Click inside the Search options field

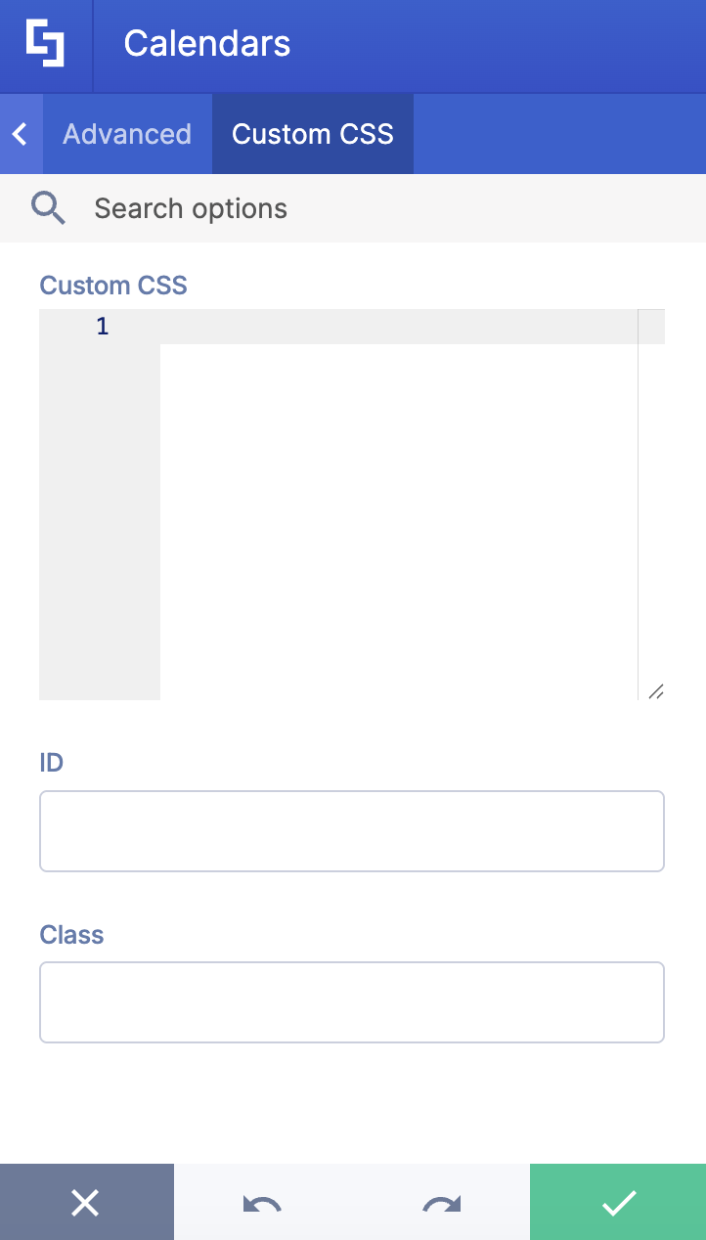[x=190, y=207]
